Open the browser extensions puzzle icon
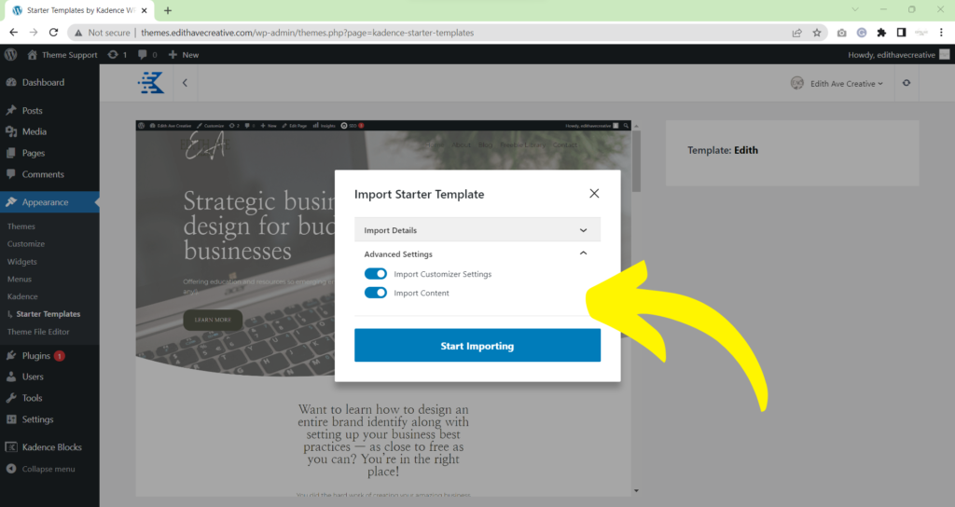Viewport: 955px width, 507px height. 881,32
